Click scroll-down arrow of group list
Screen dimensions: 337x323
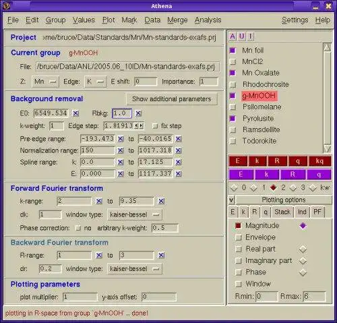click(x=327, y=148)
